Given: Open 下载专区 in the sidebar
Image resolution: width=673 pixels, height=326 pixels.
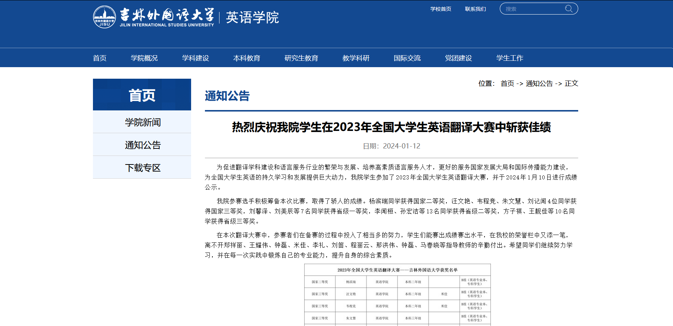Looking at the screenshot, I should (142, 167).
